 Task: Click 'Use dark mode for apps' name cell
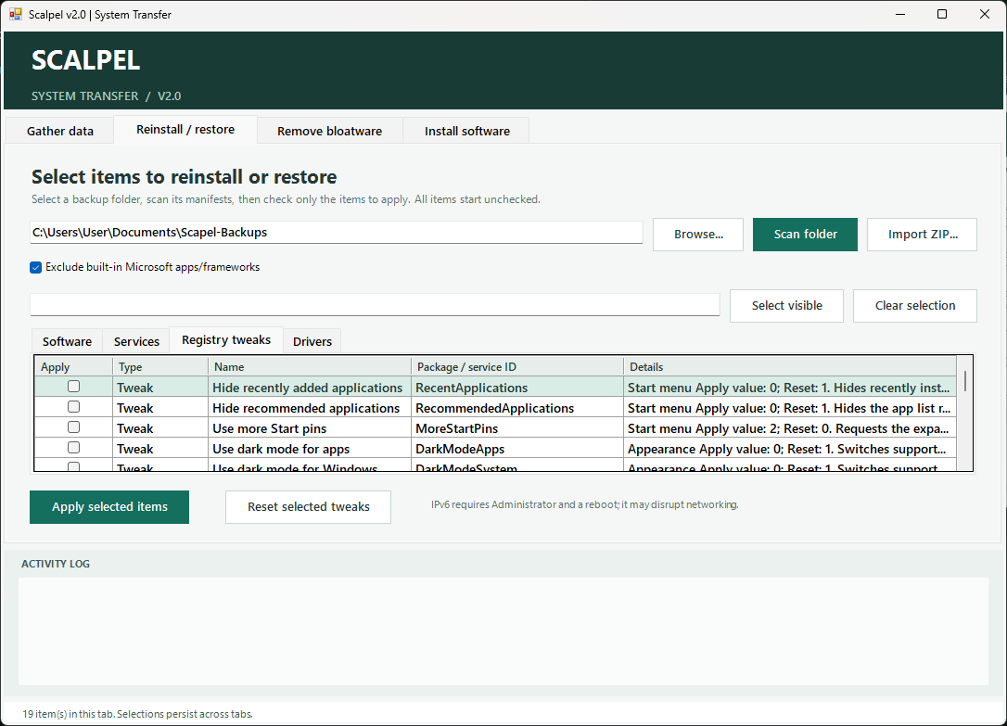pos(309,449)
